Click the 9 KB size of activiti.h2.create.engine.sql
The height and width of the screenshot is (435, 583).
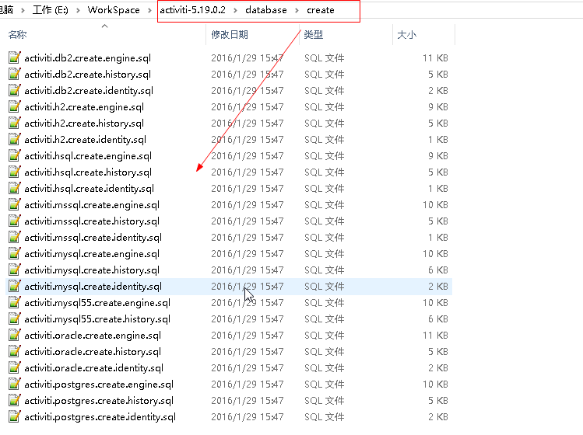click(x=437, y=107)
